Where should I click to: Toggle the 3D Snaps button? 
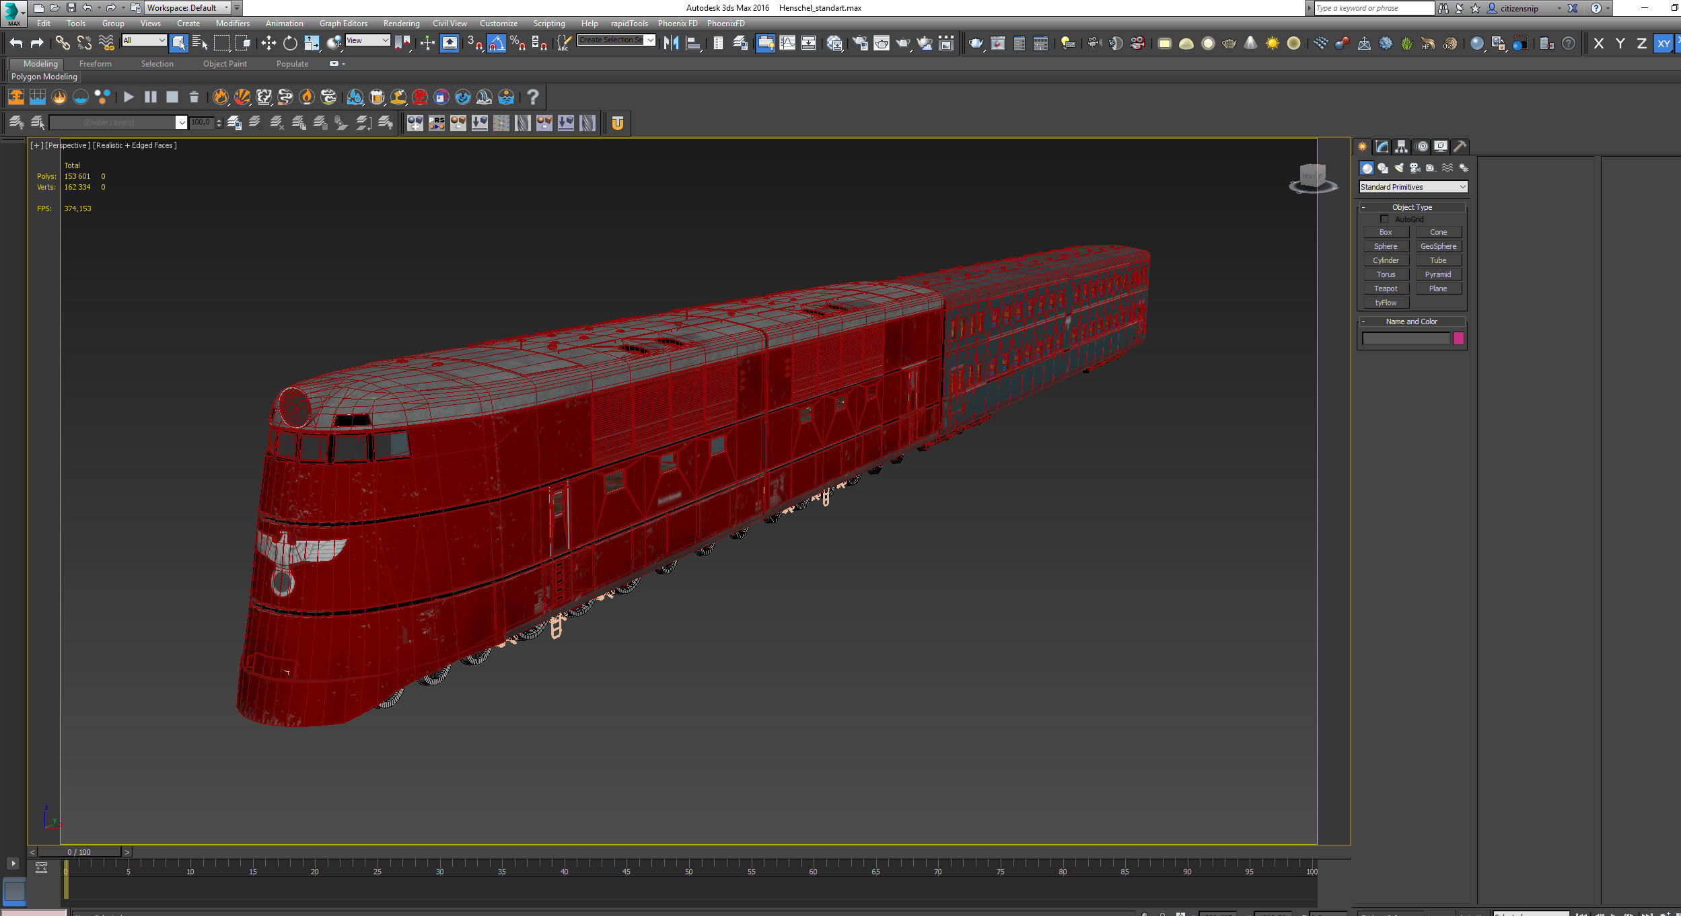tap(474, 43)
